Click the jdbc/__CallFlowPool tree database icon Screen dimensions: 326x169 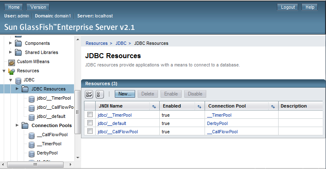(x=32, y=108)
